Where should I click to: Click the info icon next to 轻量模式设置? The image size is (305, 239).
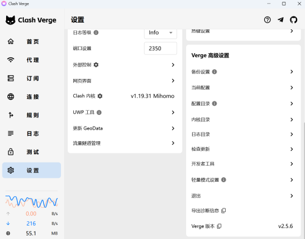click(x=223, y=180)
